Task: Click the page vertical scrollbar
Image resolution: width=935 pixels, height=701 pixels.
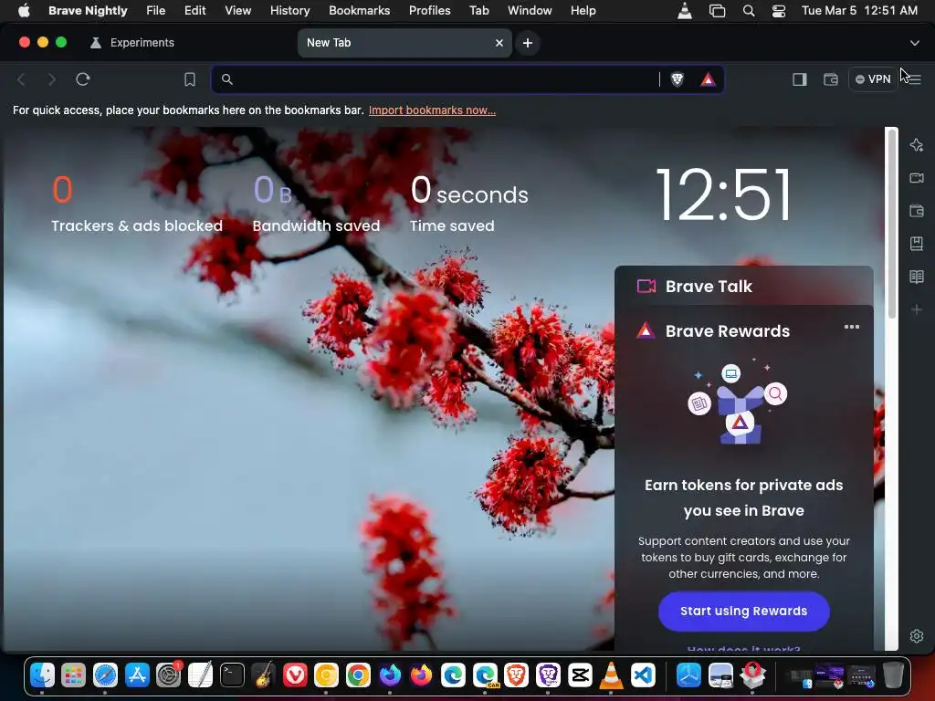Action: point(891,223)
